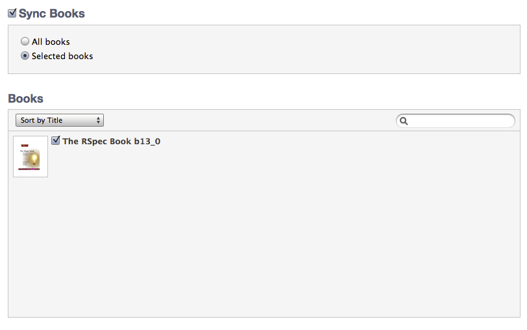Click The RSpec Book b13_0 title
The image size is (527, 330).
click(111, 141)
